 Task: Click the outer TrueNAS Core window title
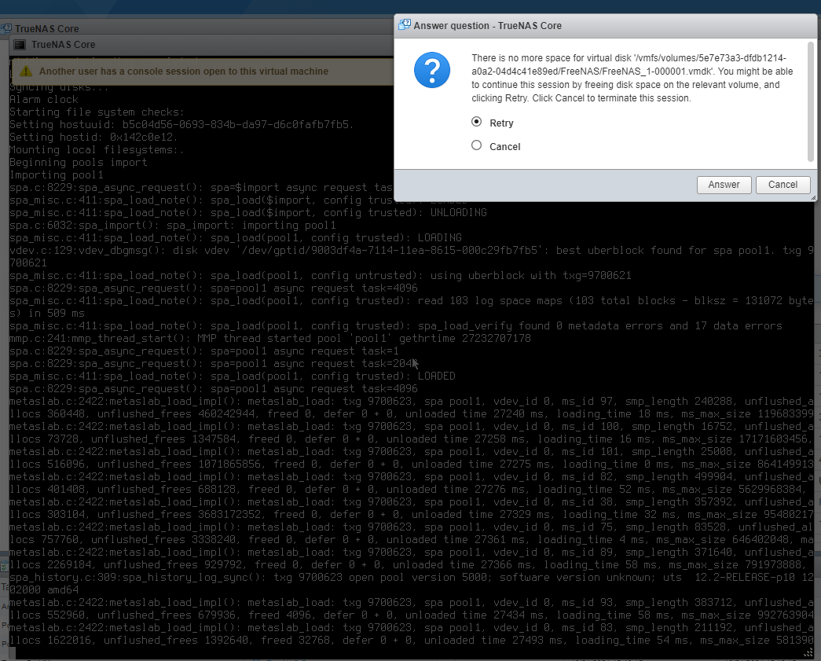pos(46,28)
